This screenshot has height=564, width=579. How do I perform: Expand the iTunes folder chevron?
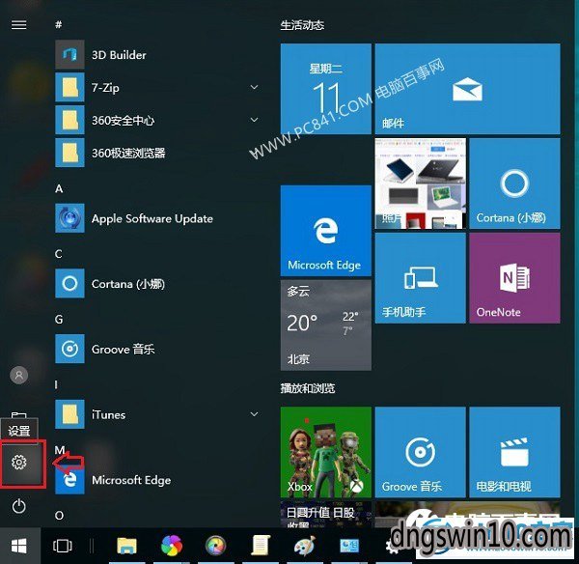pos(255,414)
